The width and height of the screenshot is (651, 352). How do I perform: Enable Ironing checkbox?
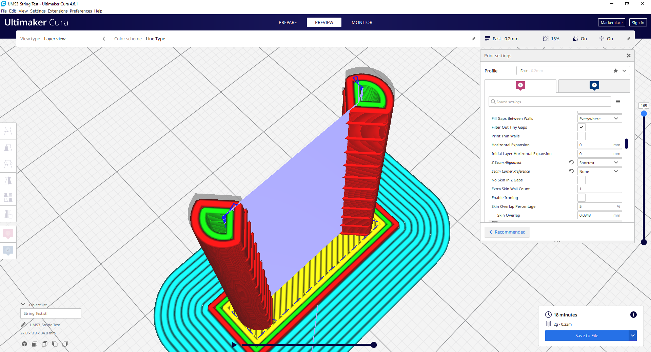(x=581, y=198)
